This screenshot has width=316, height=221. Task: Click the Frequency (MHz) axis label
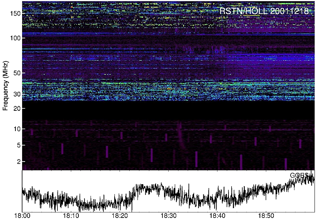coord(6,86)
